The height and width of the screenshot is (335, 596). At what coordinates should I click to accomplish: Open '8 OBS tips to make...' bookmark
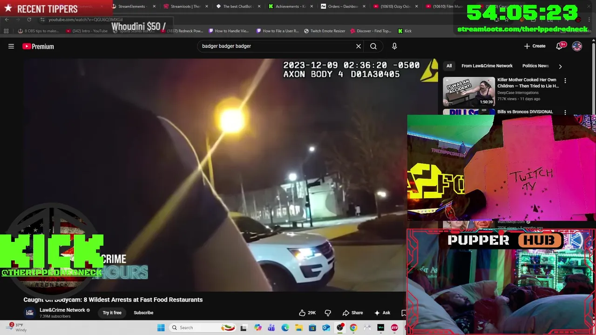click(39, 31)
